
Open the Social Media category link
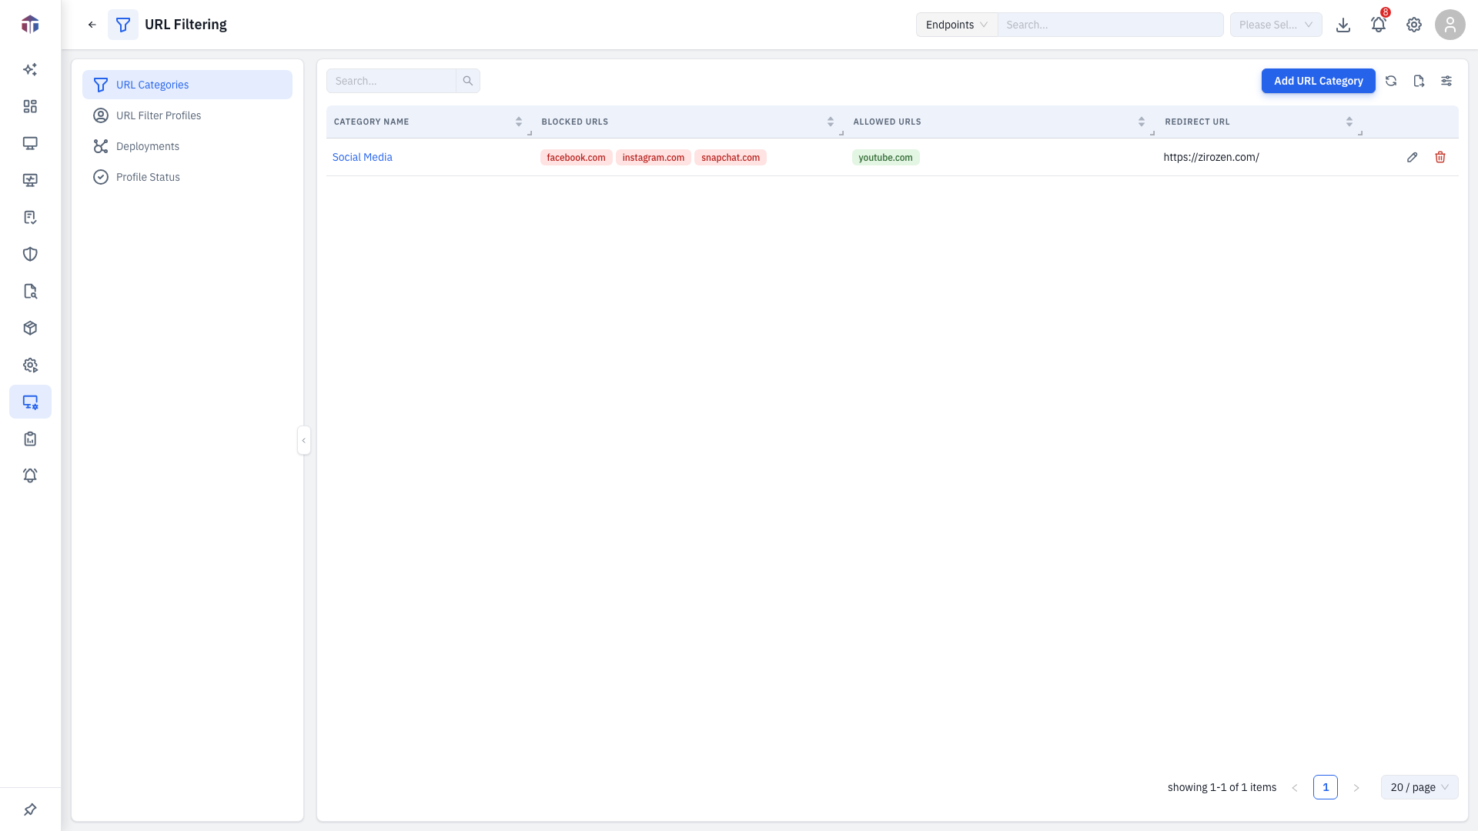tap(362, 157)
